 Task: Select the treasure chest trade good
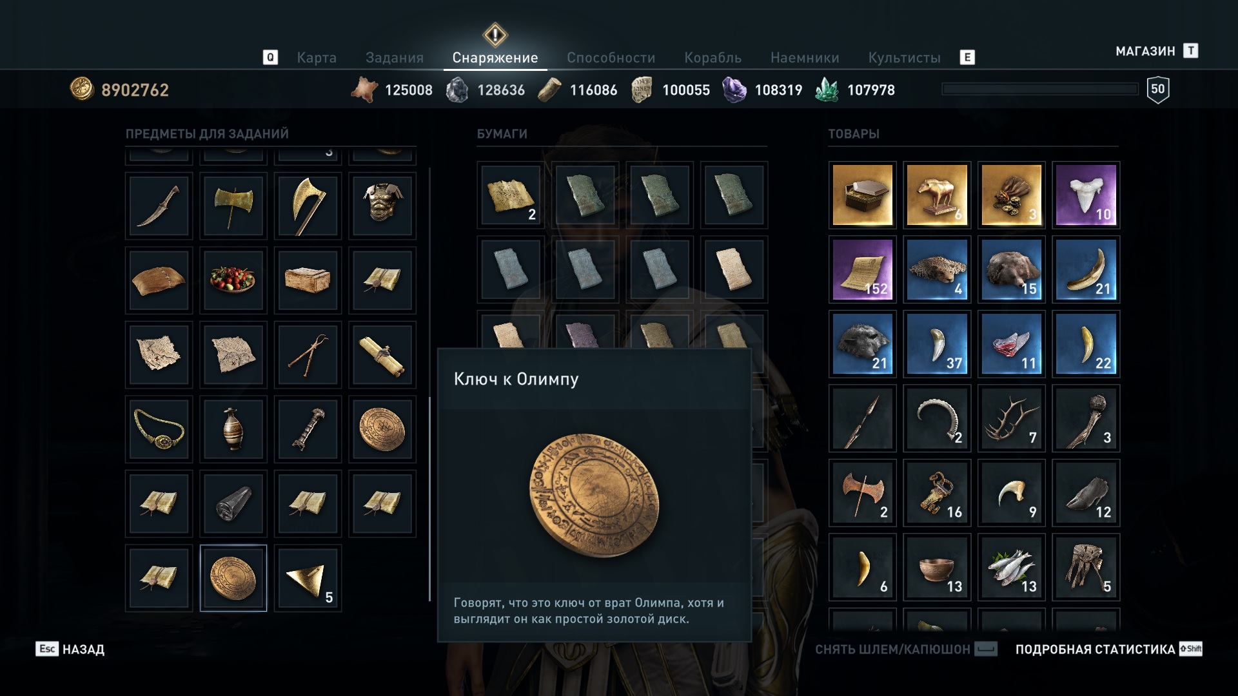[x=862, y=195]
